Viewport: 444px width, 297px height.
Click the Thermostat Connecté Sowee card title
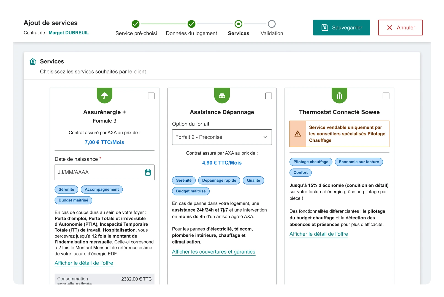339,112
